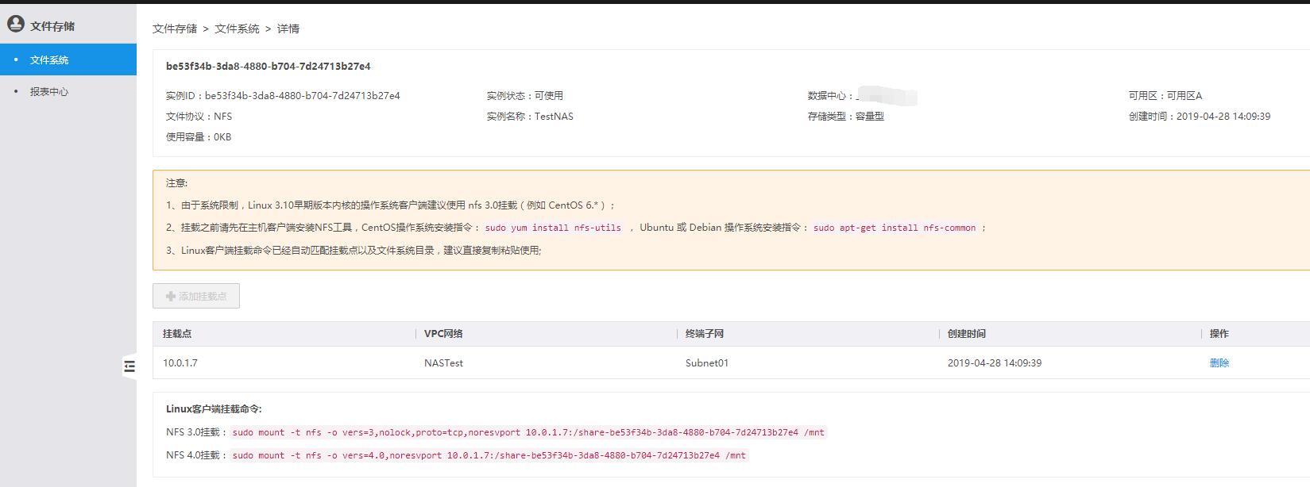The image size is (1310, 487).
Task: Click the sudo apt-get install nfs-common command
Action: pos(895,228)
